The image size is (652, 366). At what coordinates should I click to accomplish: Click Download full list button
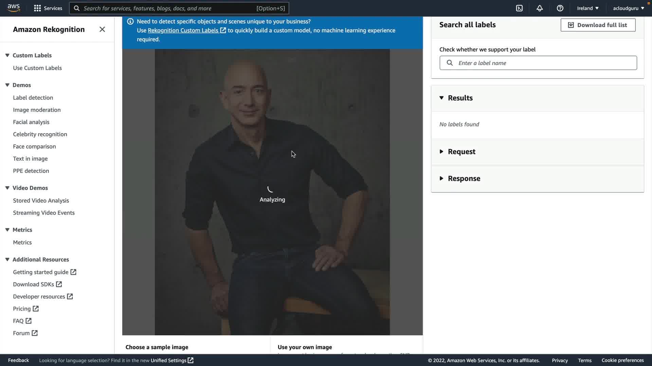(x=598, y=25)
